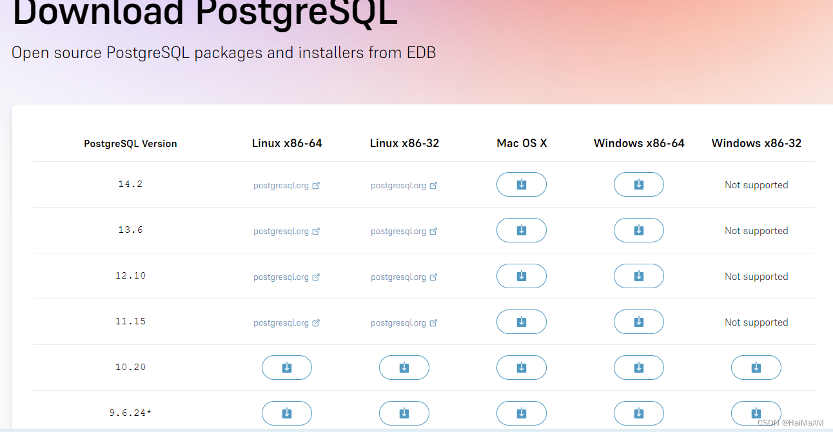Download PostgreSQL 9.6.24 for Mac OS X
833x432 pixels.
tap(521, 413)
